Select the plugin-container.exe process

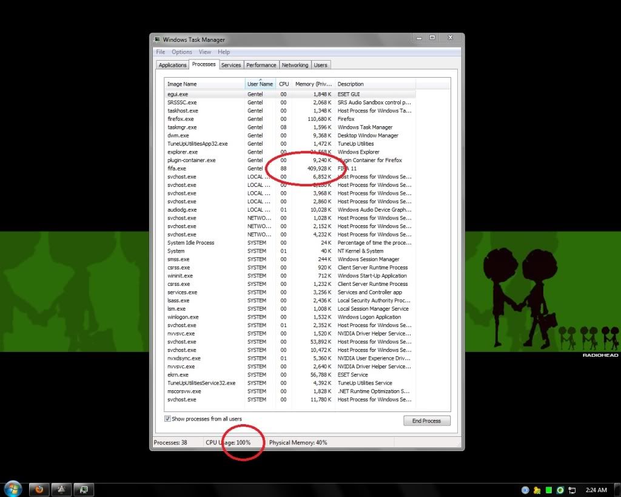[x=290, y=160]
